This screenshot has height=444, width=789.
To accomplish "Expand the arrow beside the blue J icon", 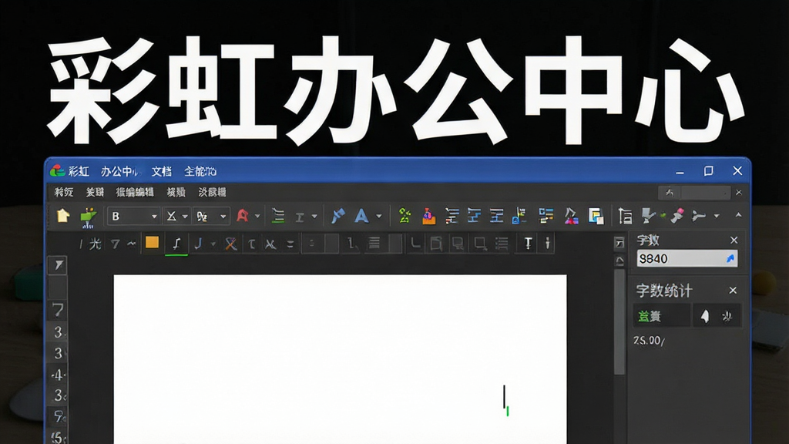I will click(213, 244).
